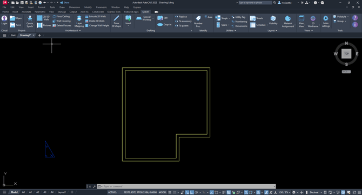Viewport: 362px width, 195px height.
Task: Save the project using ribbon Save
Action: [x=15, y=25]
